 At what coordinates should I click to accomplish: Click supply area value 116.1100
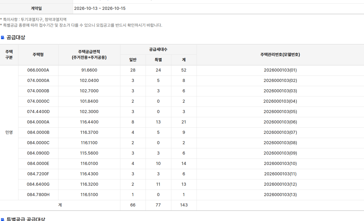89,143
